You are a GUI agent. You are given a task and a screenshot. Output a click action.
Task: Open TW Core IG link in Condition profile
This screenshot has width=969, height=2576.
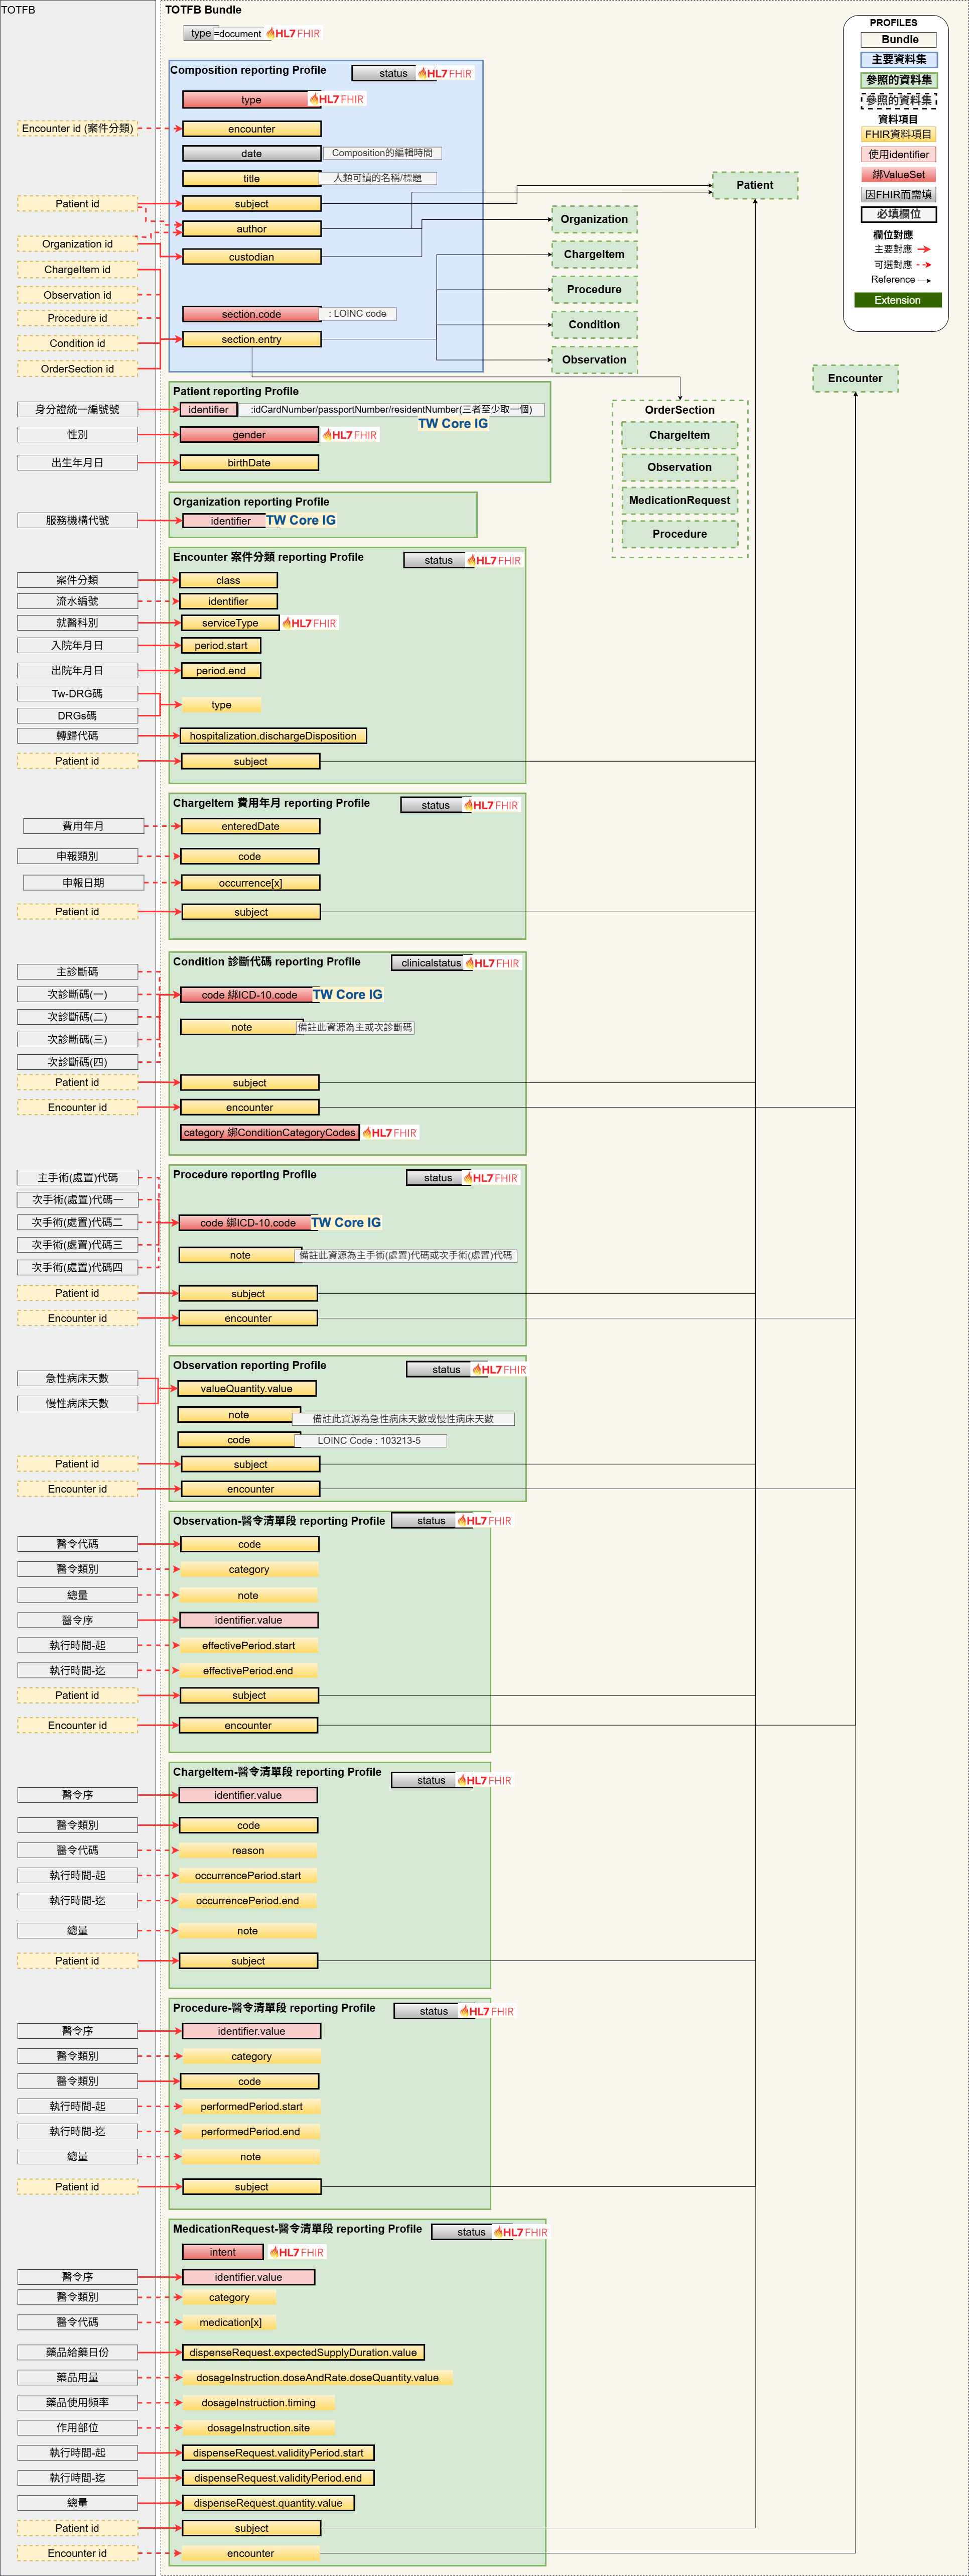(348, 994)
